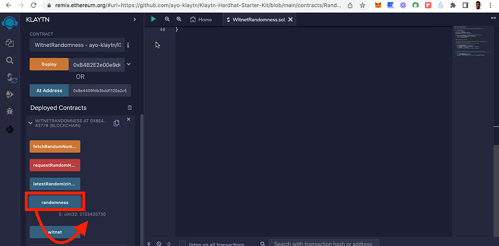Click line number 40 in gutter
The height and width of the screenshot is (246, 499).
pos(162,29)
